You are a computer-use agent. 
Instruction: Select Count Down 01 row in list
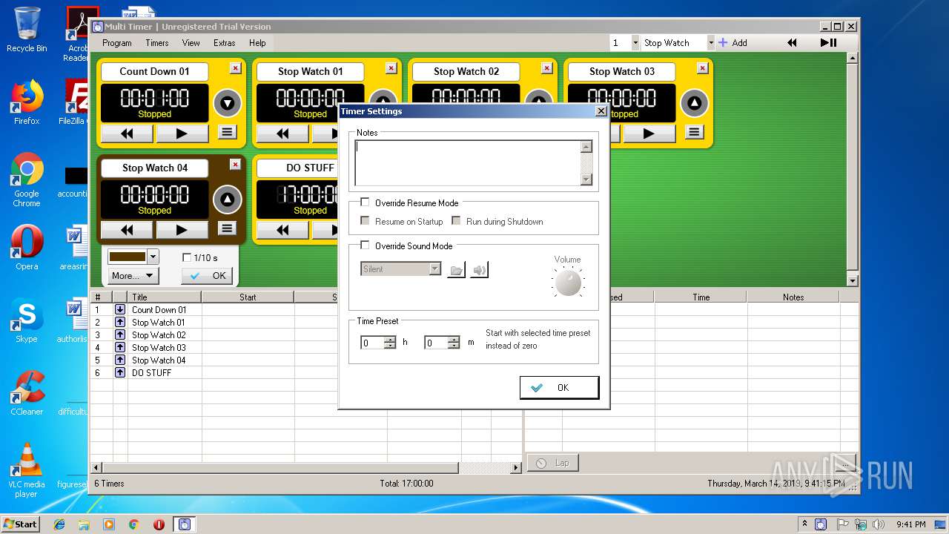pos(306,310)
